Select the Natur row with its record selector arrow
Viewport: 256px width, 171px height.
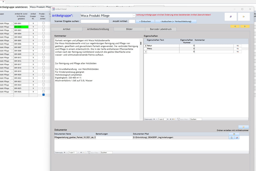pos(146,46)
